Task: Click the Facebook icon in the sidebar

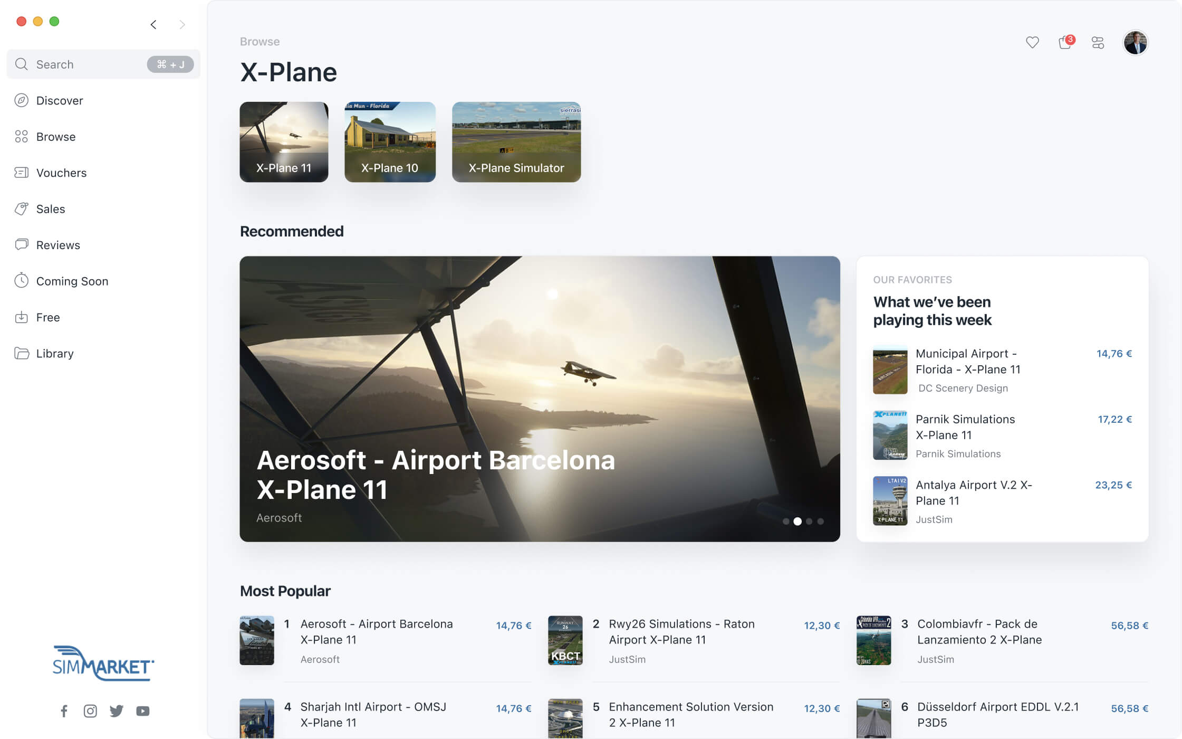Action: 64,711
